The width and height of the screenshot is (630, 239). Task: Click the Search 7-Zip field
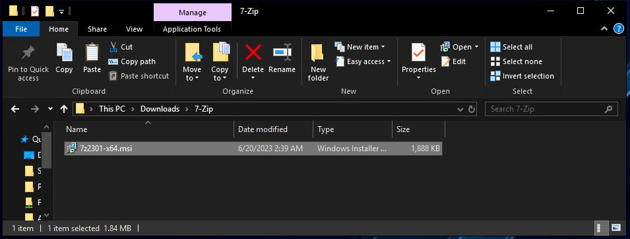(x=551, y=109)
